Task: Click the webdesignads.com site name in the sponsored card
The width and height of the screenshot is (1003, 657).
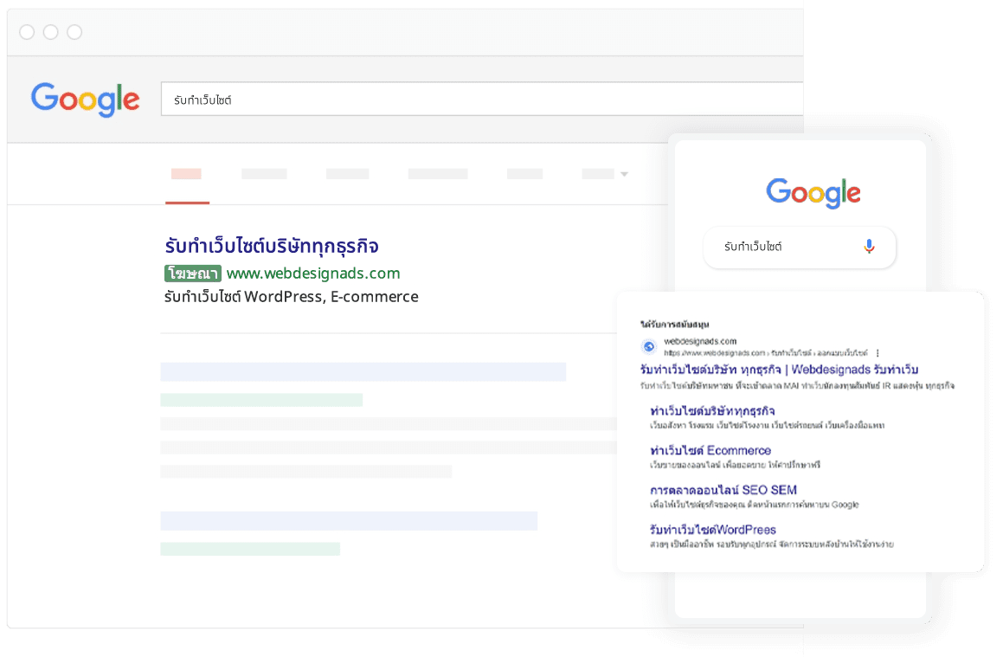Action: (x=700, y=342)
